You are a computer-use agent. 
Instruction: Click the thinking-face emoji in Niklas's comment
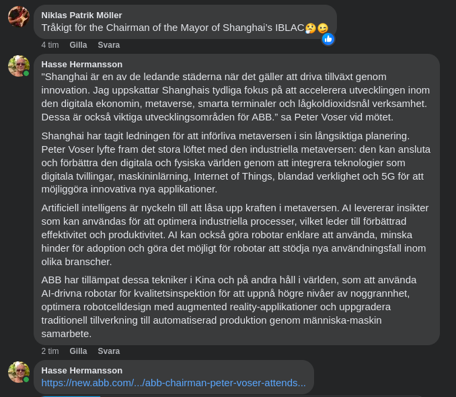pos(310,28)
